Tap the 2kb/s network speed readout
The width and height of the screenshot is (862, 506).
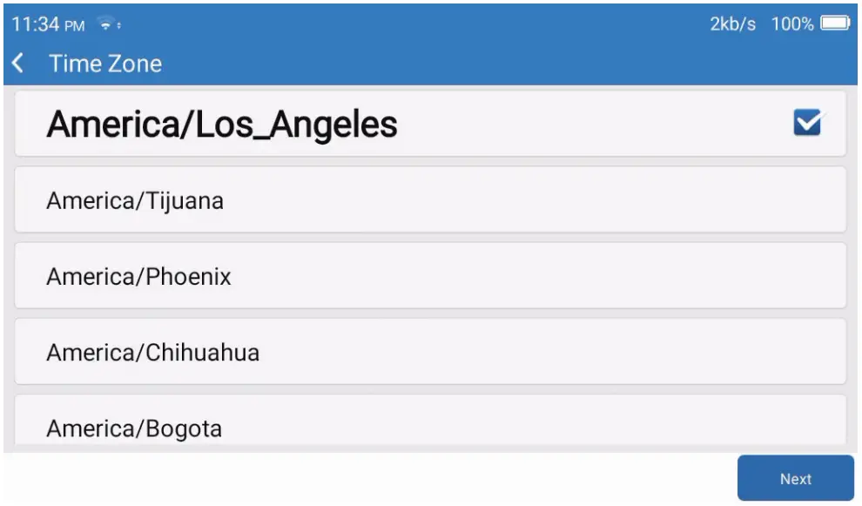(x=733, y=24)
